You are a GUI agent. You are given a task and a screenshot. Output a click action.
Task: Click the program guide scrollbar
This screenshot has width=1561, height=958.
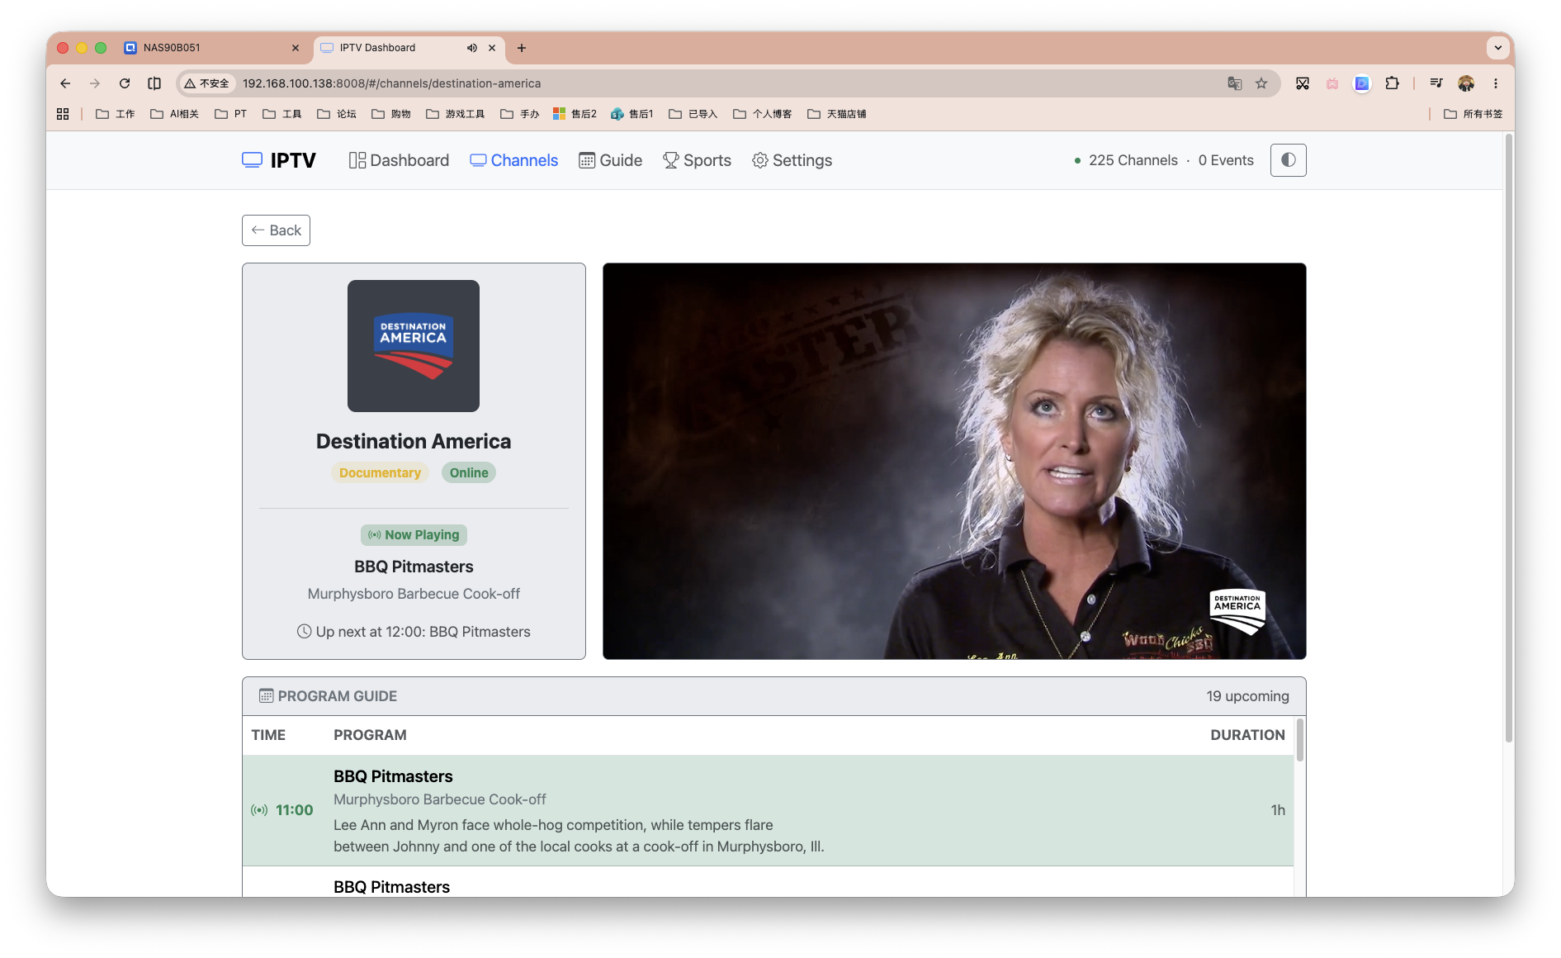tap(1300, 740)
